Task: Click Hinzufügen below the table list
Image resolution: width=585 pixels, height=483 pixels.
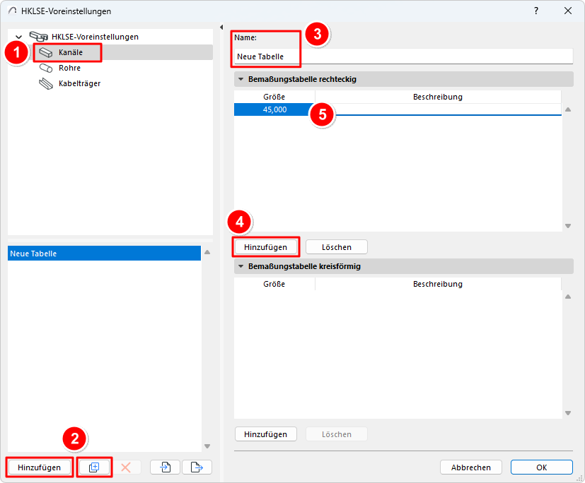Action: [39, 467]
